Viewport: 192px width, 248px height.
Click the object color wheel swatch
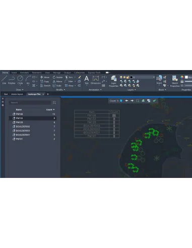(182, 77)
